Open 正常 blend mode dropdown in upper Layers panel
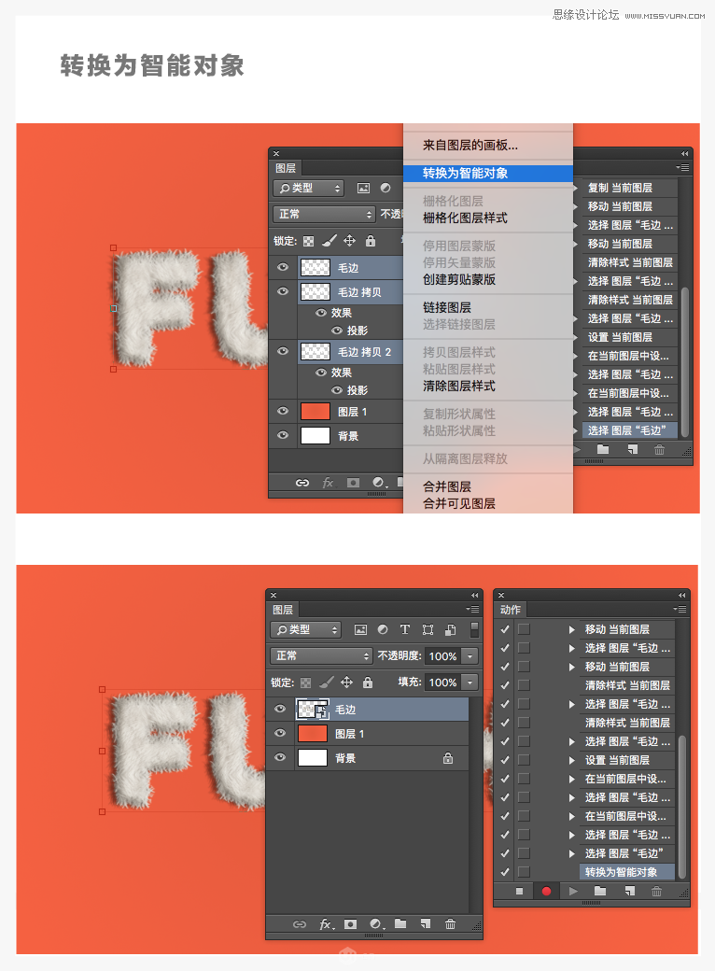 point(324,214)
